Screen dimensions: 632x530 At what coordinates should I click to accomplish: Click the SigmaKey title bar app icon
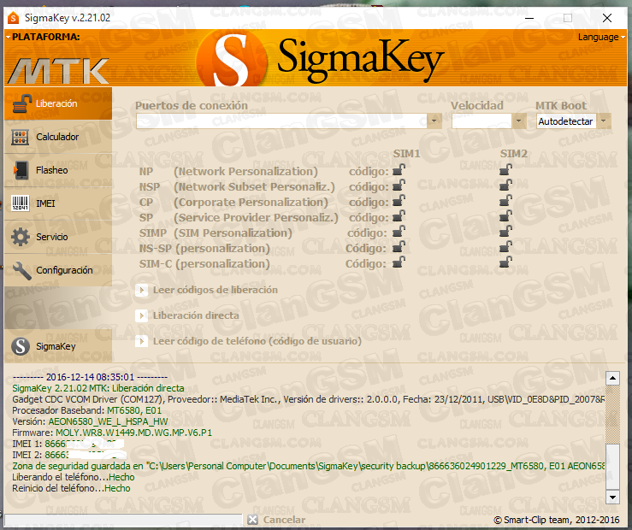14,18
